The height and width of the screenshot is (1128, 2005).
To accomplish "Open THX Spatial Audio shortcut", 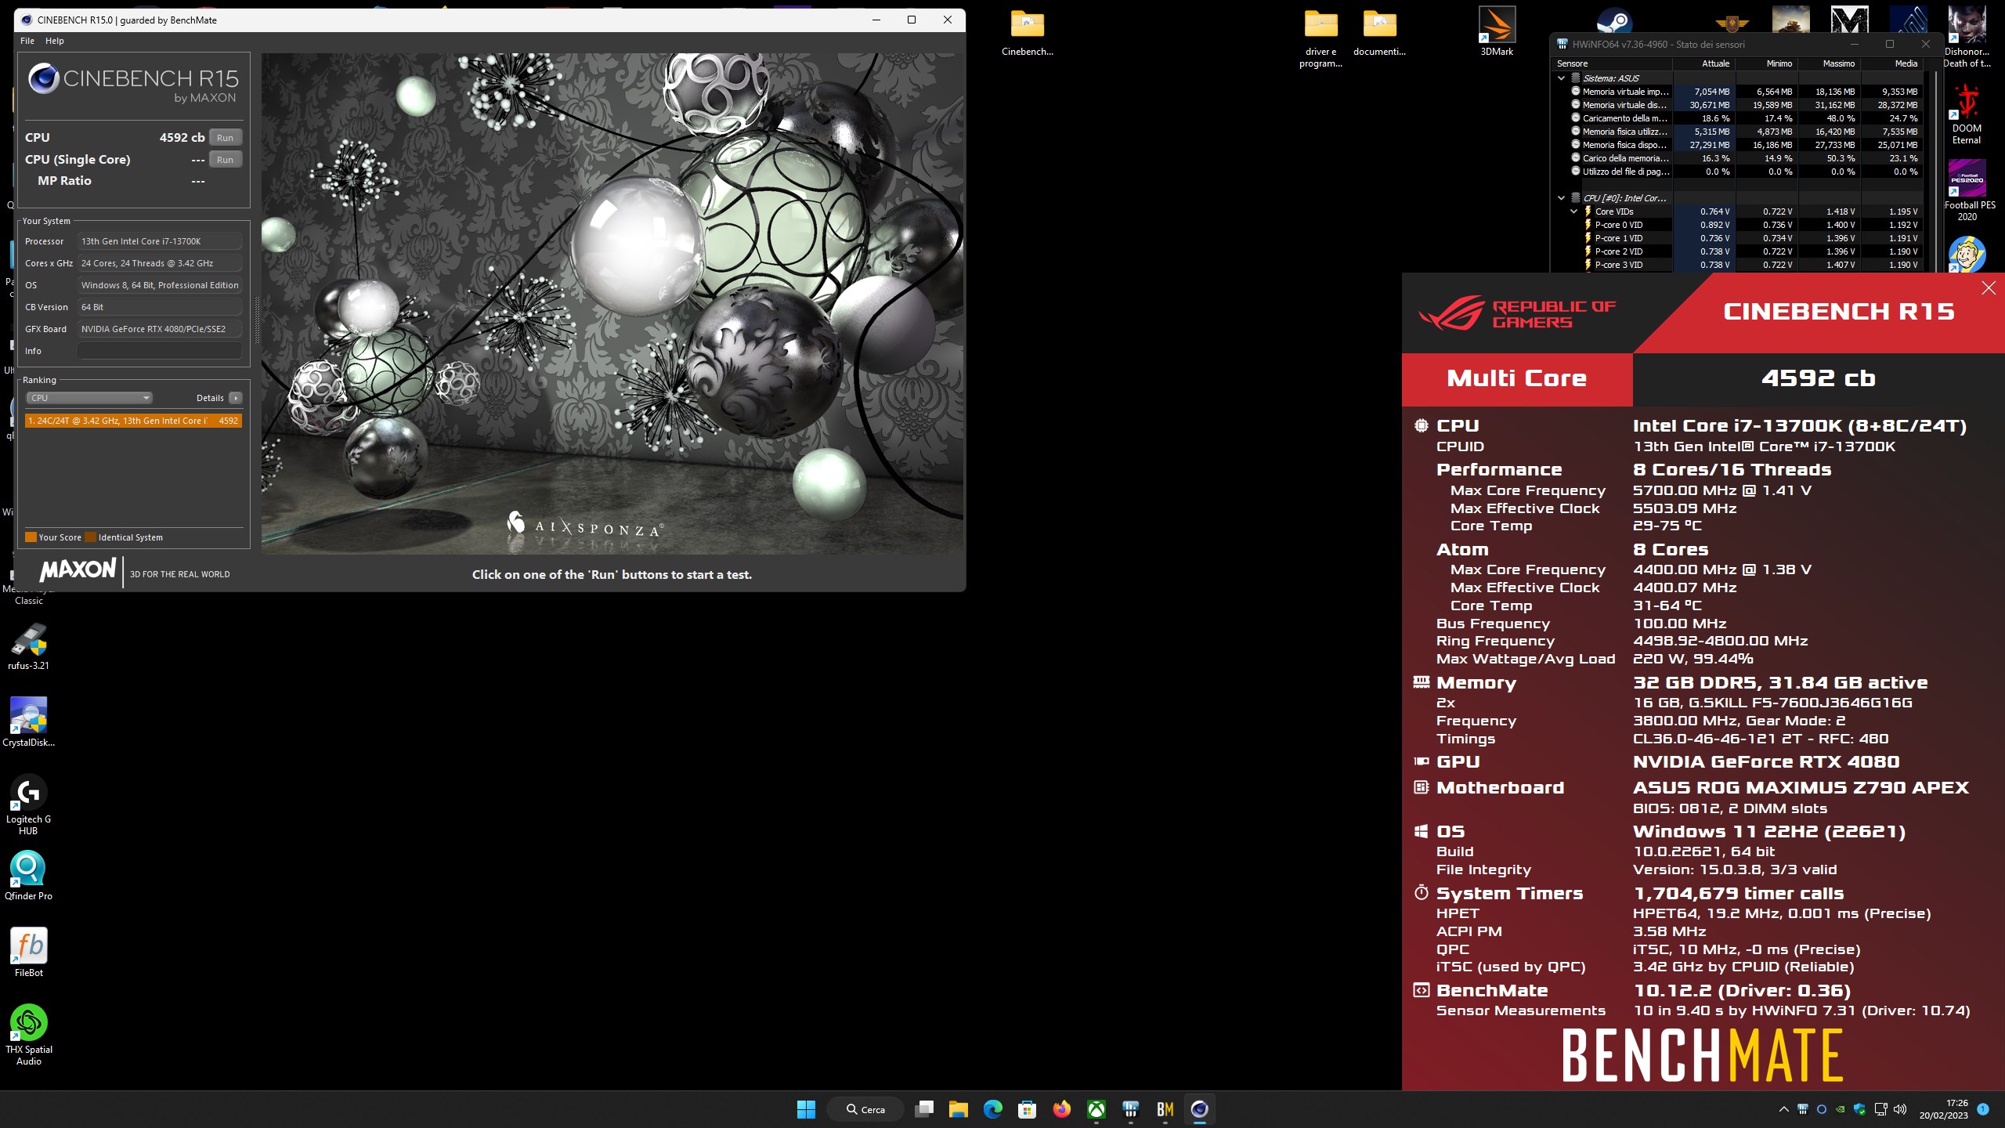I will click(x=28, y=1035).
